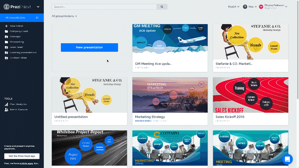Click Stefanie & CO. Marketi... title
The image size is (299, 168).
[x=234, y=64]
